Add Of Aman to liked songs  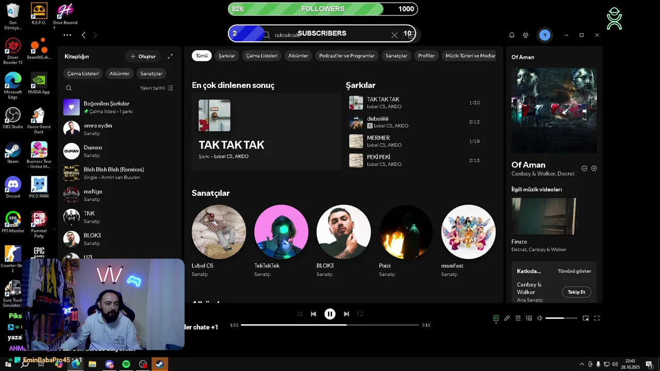(594, 168)
